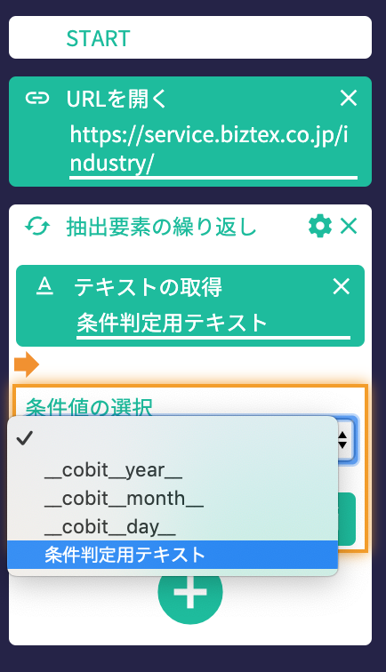386x672 pixels.
Task: Edit the https://service.biztex.co.jp URL field
Action: click(213, 149)
